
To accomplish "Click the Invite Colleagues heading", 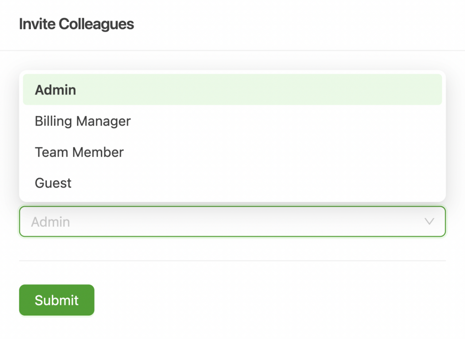I will pyautogui.click(x=76, y=24).
